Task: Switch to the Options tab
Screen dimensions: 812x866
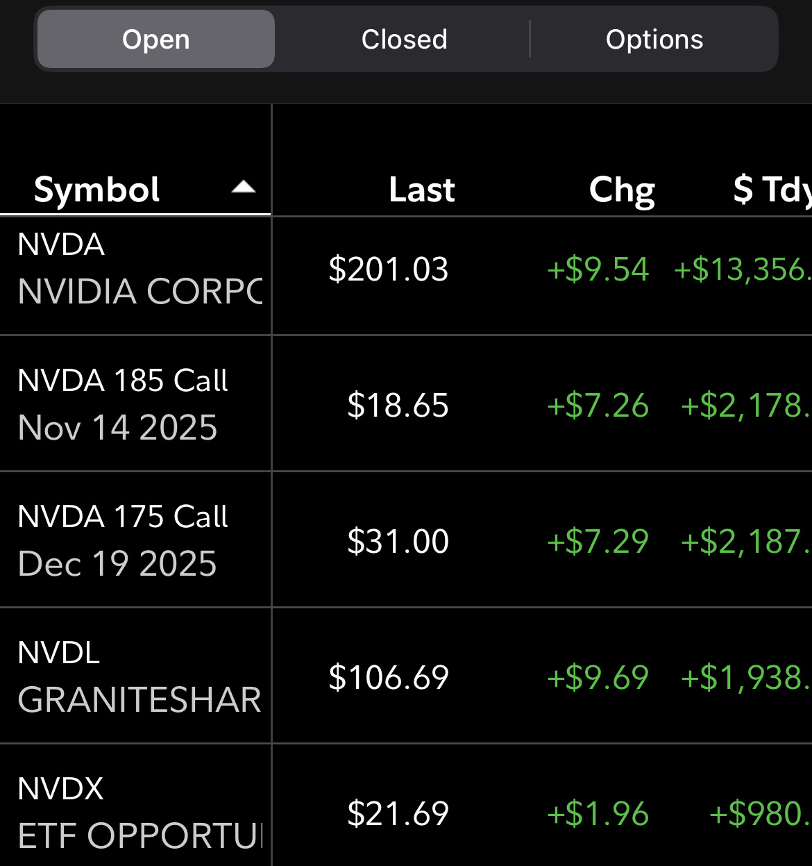Action: pyautogui.click(x=654, y=40)
